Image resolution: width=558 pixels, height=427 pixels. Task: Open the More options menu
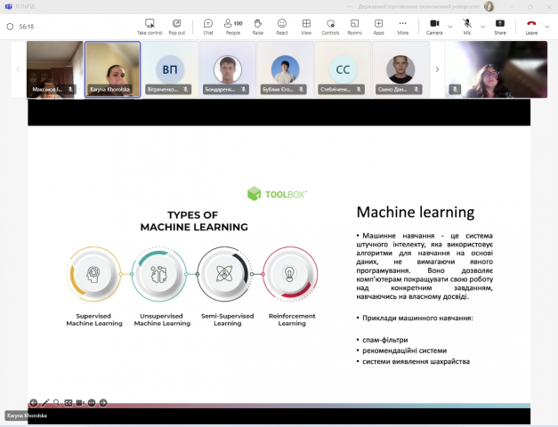coord(402,26)
